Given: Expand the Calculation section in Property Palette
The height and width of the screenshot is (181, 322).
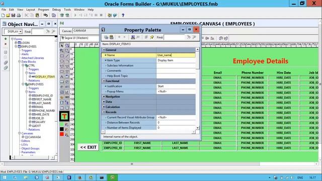Looking at the screenshot, I should (x=104, y=107).
